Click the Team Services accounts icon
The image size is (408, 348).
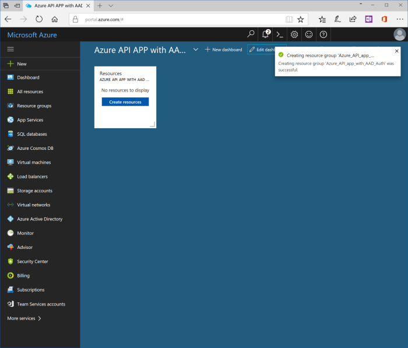[10, 304]
